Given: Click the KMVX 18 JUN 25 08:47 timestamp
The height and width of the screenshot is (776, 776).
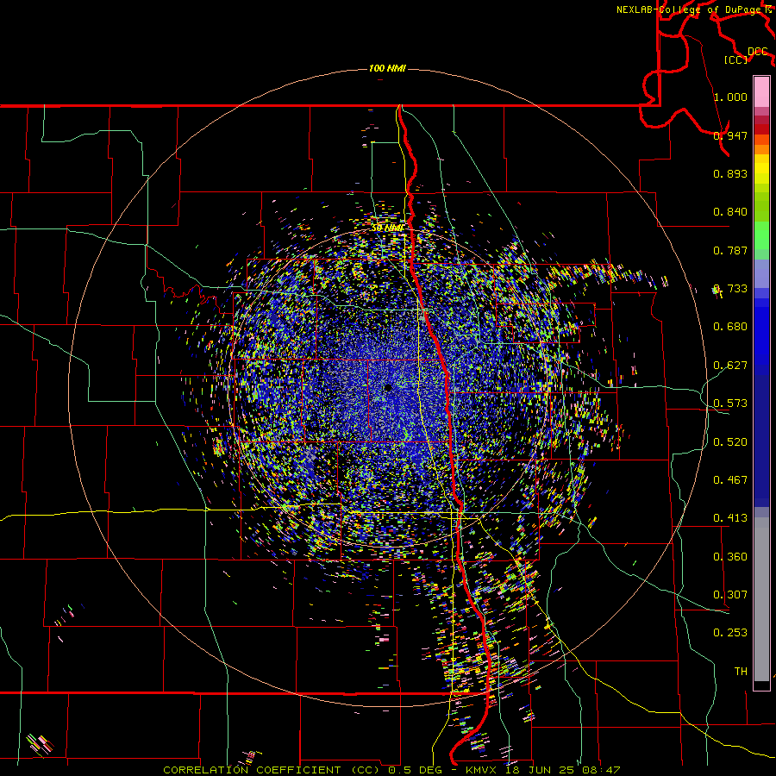Looking at the screenshot, I should (543, 770).
